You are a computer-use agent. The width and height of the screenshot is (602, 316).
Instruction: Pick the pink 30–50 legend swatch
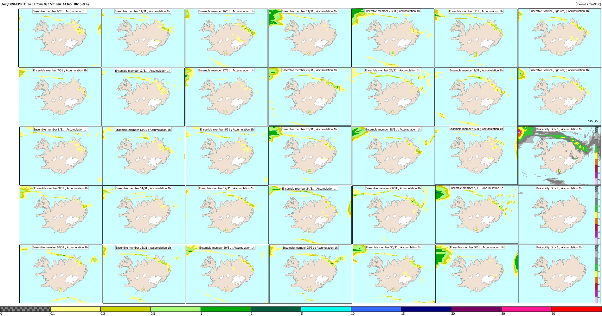526,309
